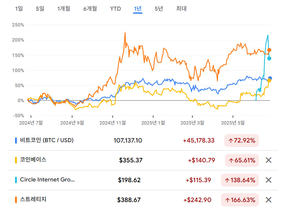Click the yellow 코인베이스 color swatch
This screenshot has width=287, height=209.
(16, 160)
